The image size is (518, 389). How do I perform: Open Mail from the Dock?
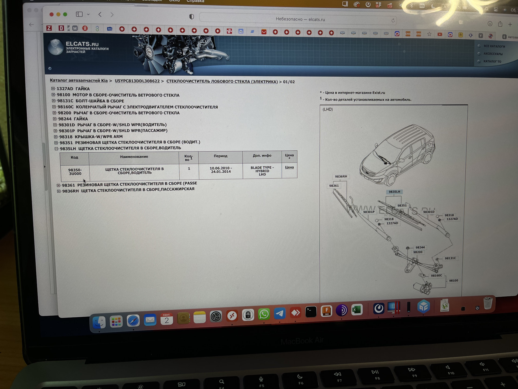tap(150, 320)
